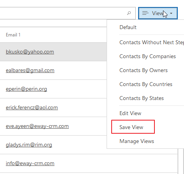This screenshot has height=174, width=184.
Task: Choose Contacts By States view
Action: pos(142,98)
